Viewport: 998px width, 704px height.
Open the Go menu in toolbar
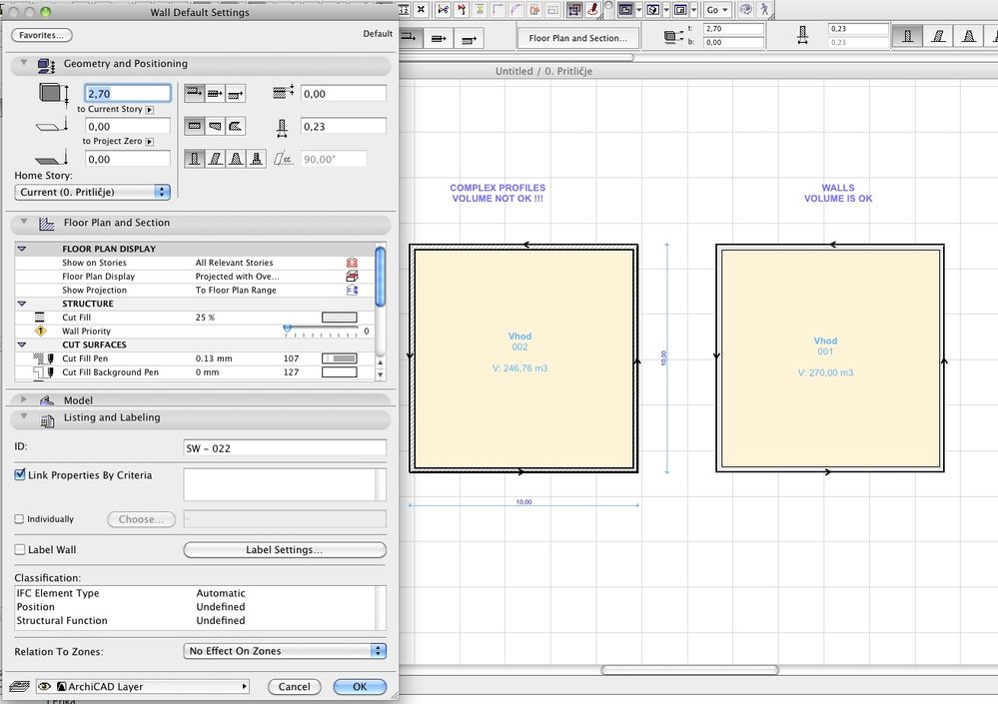pyautogui.click(x=716, y=9)
